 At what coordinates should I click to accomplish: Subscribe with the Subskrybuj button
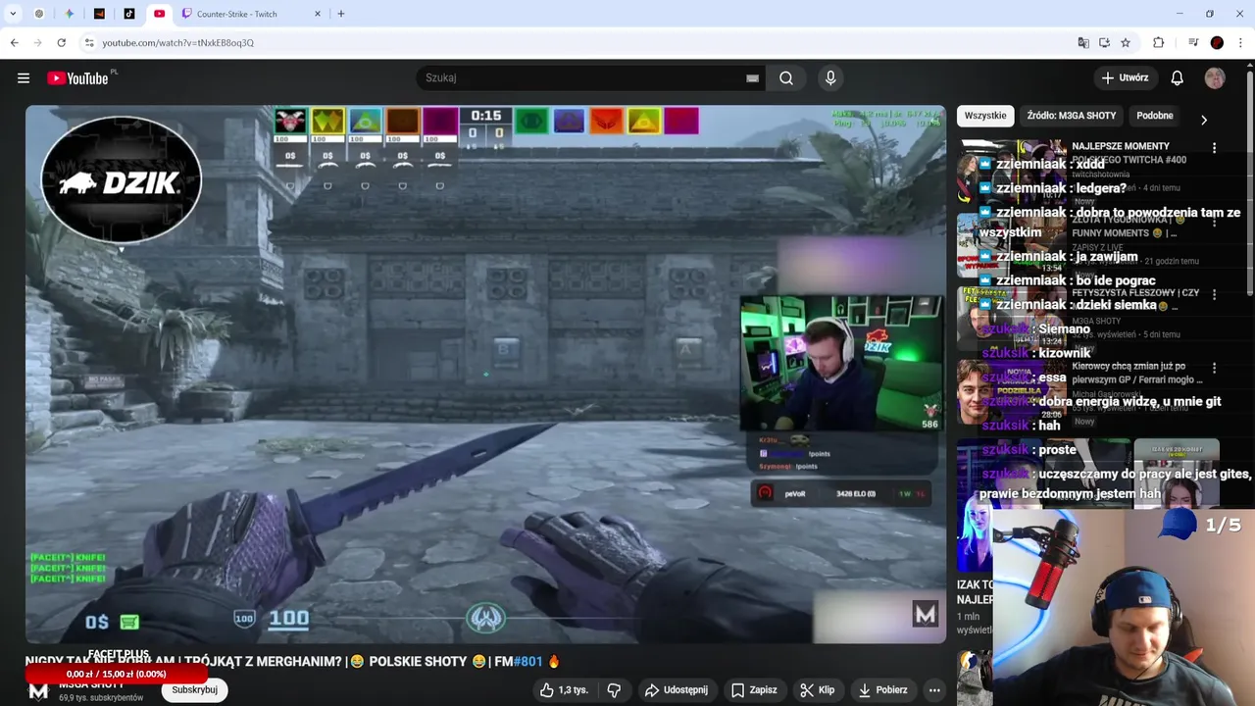coord(194,690)
